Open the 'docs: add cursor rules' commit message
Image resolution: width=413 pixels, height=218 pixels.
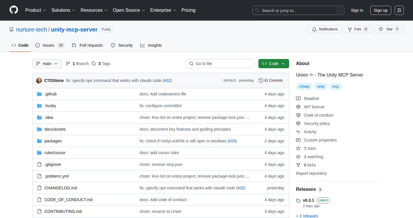(159, 153)
